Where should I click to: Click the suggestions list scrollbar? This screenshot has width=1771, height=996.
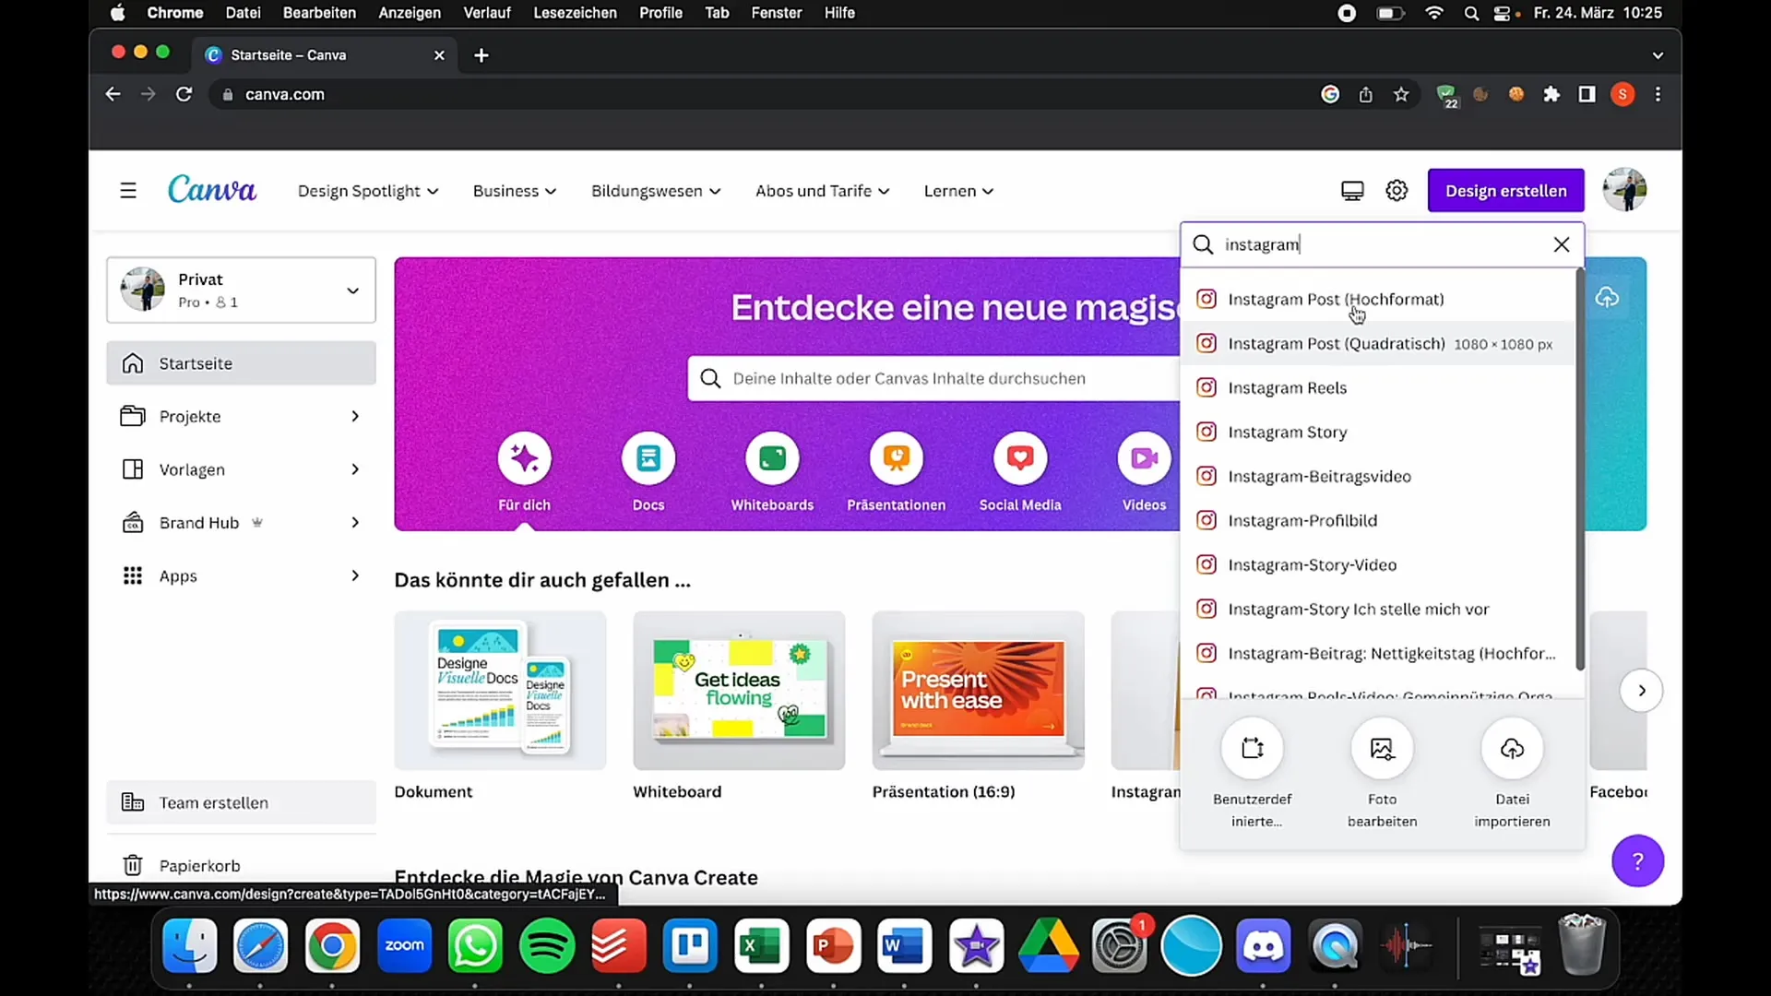1579,470
